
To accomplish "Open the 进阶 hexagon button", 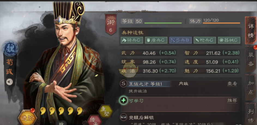I will [27, 118].
